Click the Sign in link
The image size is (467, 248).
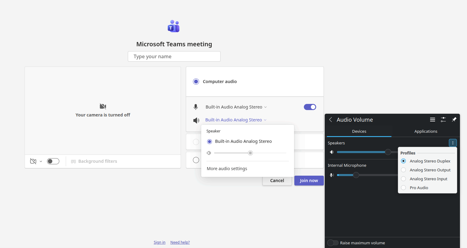click(159, 242)
